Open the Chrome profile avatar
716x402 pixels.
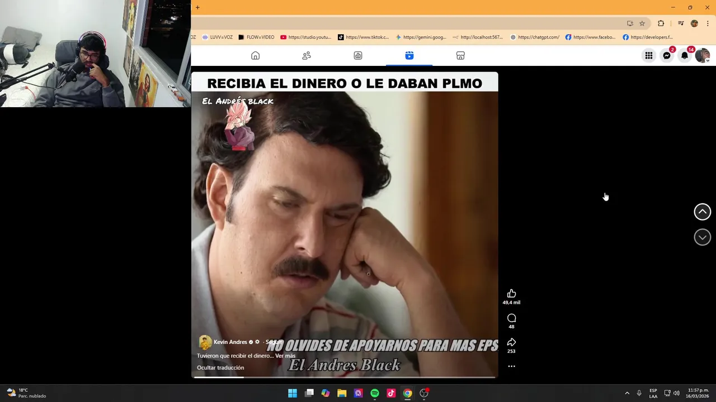(694, 23)
